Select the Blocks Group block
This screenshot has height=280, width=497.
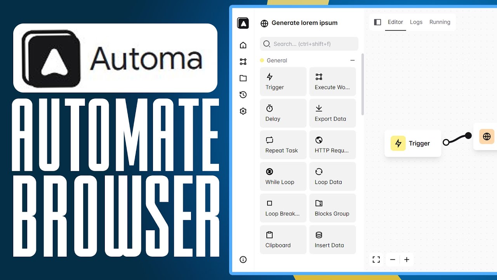point(332,208)
